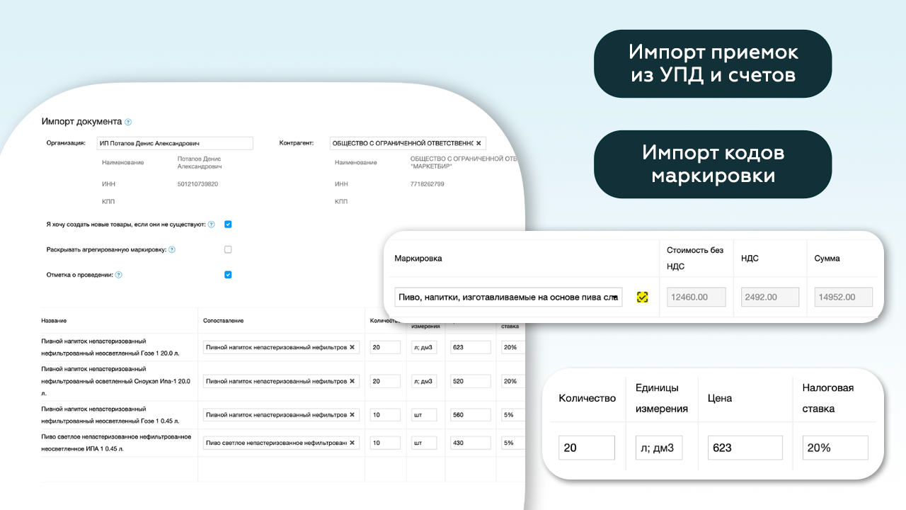The height and width of the screenshot is (510, 906).
Task: Clear the Контрагент field with its X
Action: coord(478,143)
